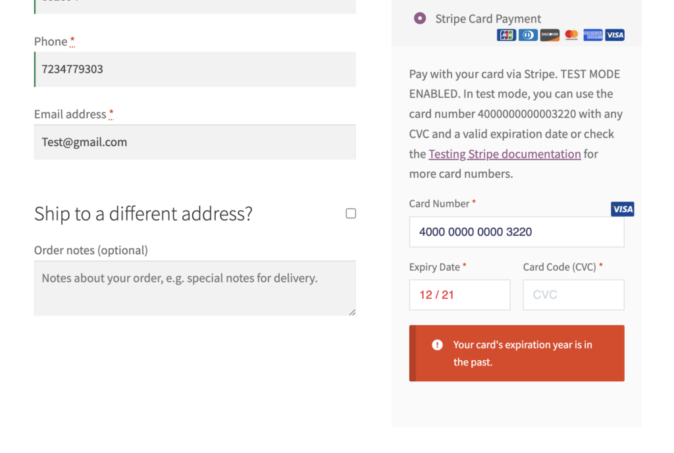674x453 pixels.
Task: Check the Ship to a different address box
Action: coord(351,213)
